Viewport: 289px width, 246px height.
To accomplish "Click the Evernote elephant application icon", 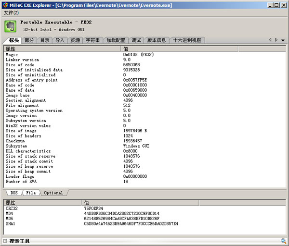I will [10, 26].
